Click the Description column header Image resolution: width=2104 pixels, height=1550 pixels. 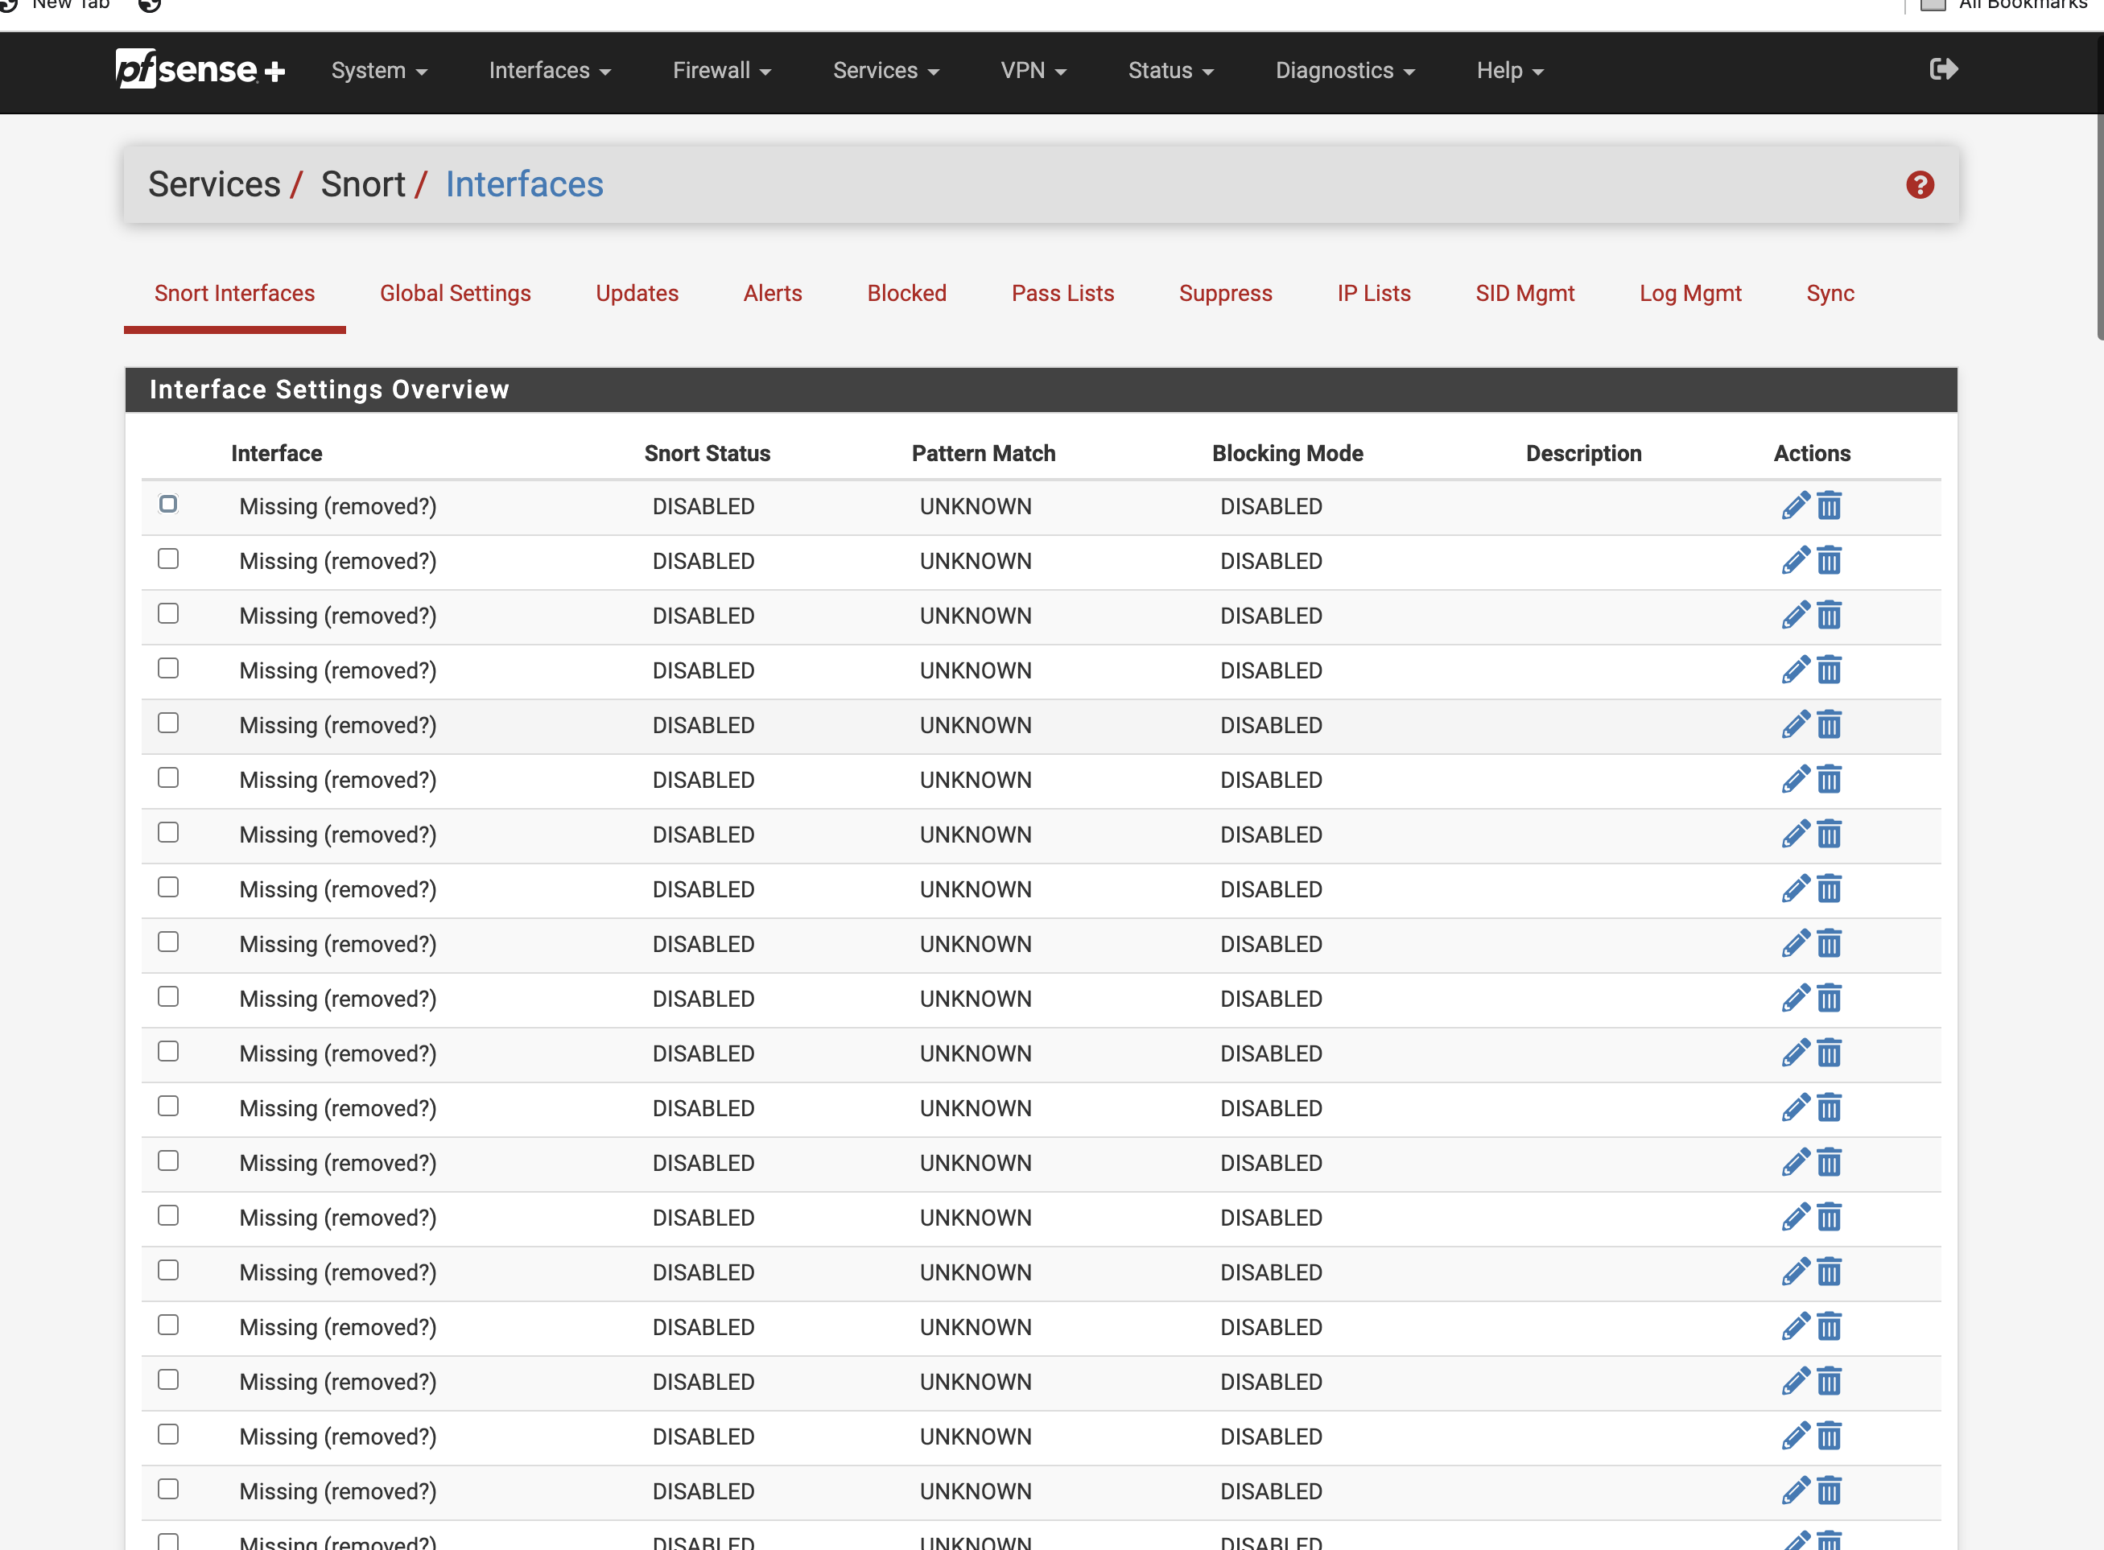click(x=1583, y=453)
